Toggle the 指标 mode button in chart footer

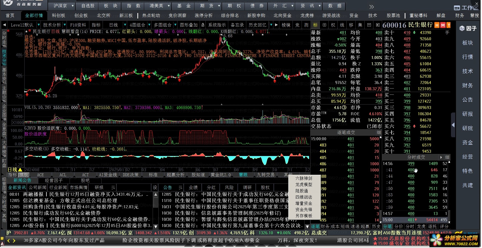[x=13, y=175]
